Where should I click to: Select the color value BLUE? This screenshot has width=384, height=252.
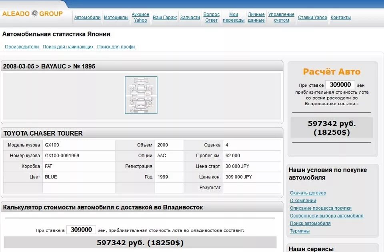[51, 177]
